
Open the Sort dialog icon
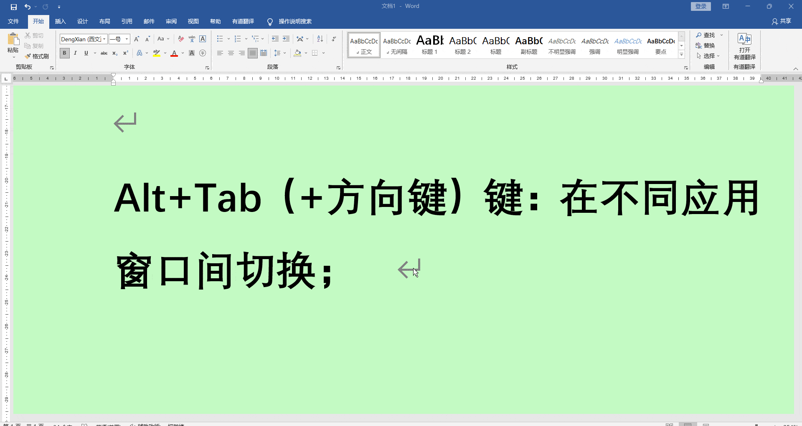click(320, 39)
